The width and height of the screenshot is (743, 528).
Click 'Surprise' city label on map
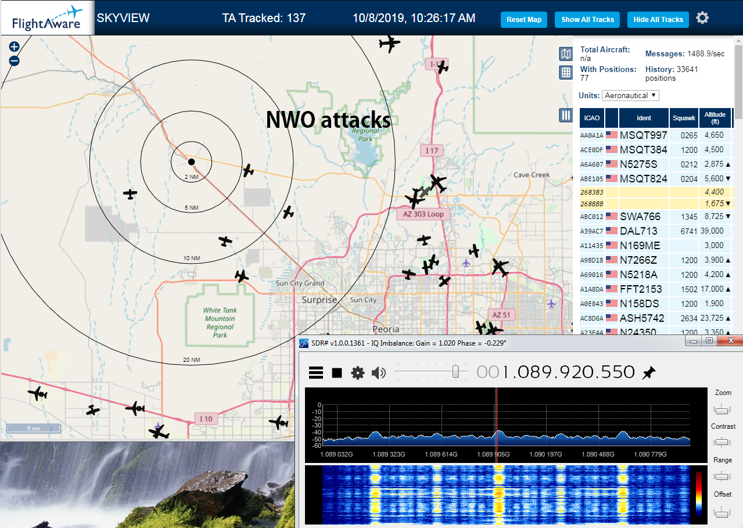click(x=319, y=300)
